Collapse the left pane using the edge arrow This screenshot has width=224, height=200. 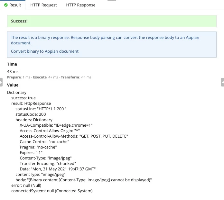pos(1,82)
